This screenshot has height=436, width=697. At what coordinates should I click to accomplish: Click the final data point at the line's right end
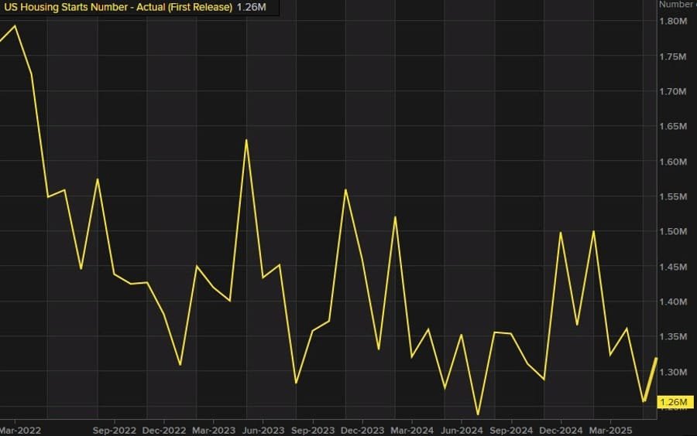point(657,358)
